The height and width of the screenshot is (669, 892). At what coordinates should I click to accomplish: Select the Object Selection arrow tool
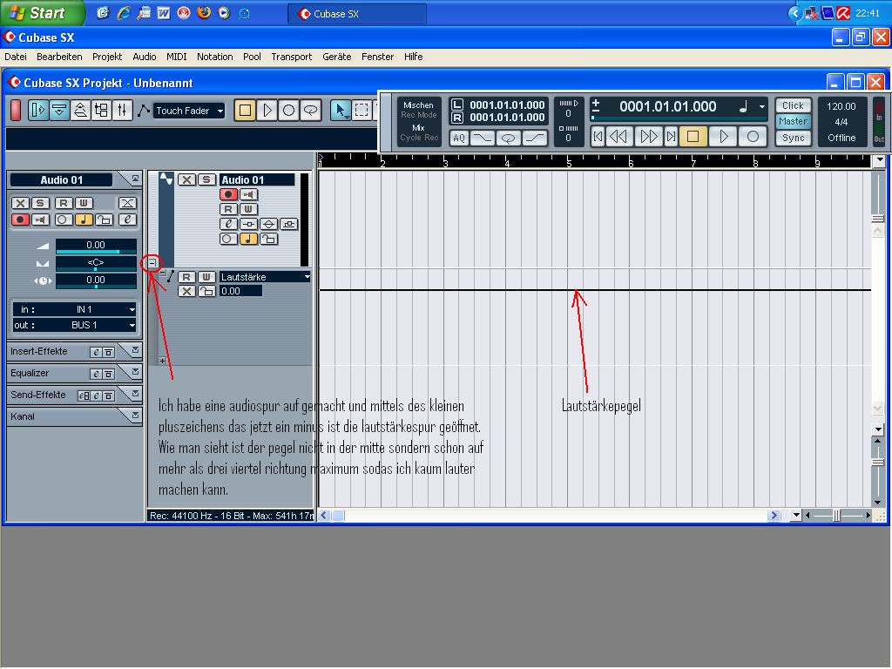341,110
